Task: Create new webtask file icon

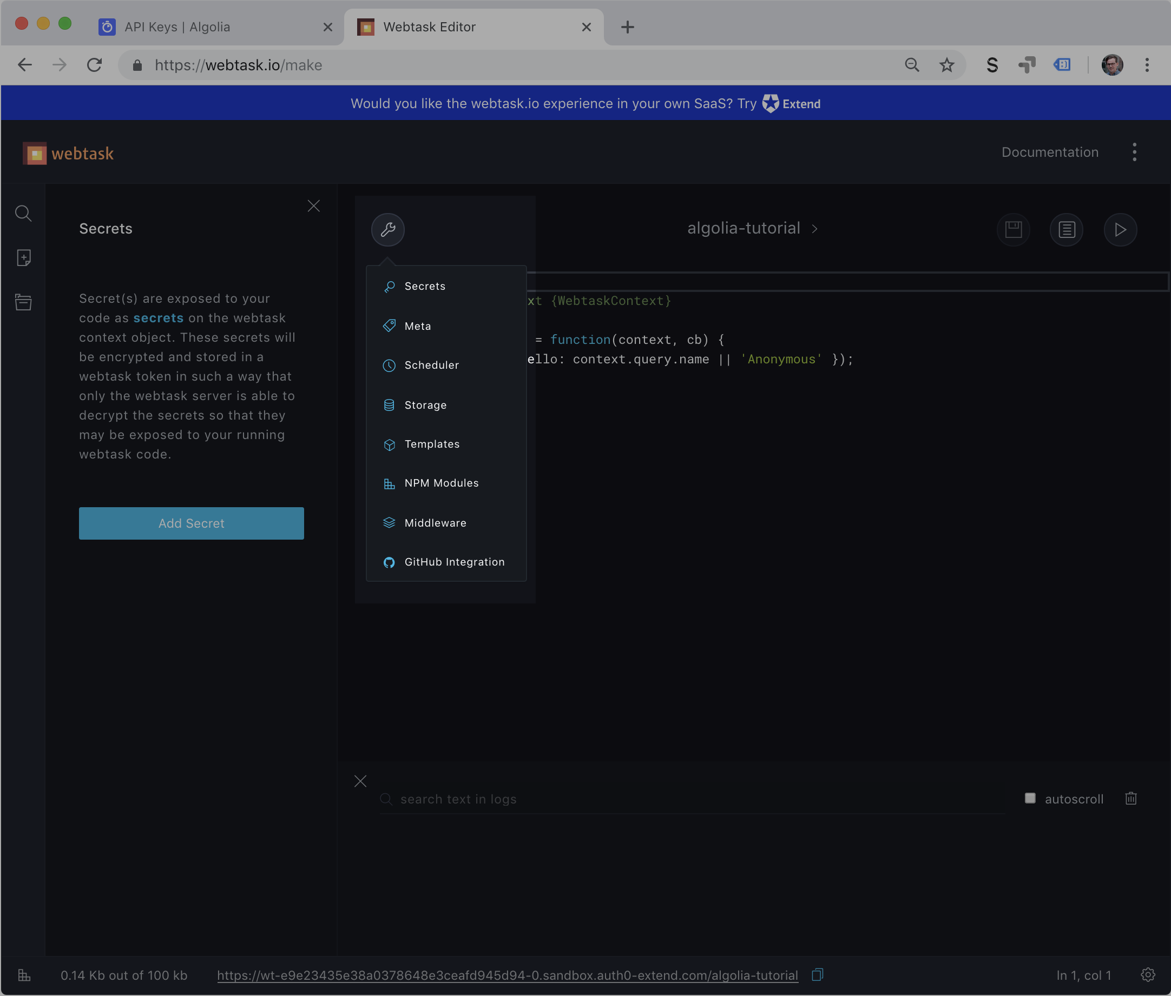Action: point(23,258)
